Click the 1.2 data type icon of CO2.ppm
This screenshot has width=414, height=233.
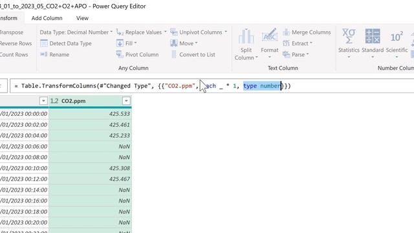point(54,101)
